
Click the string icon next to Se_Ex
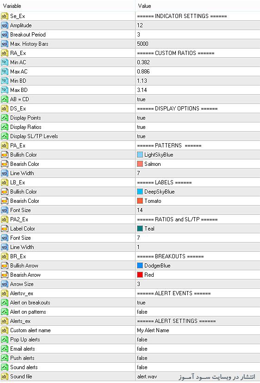pos(5,16)
